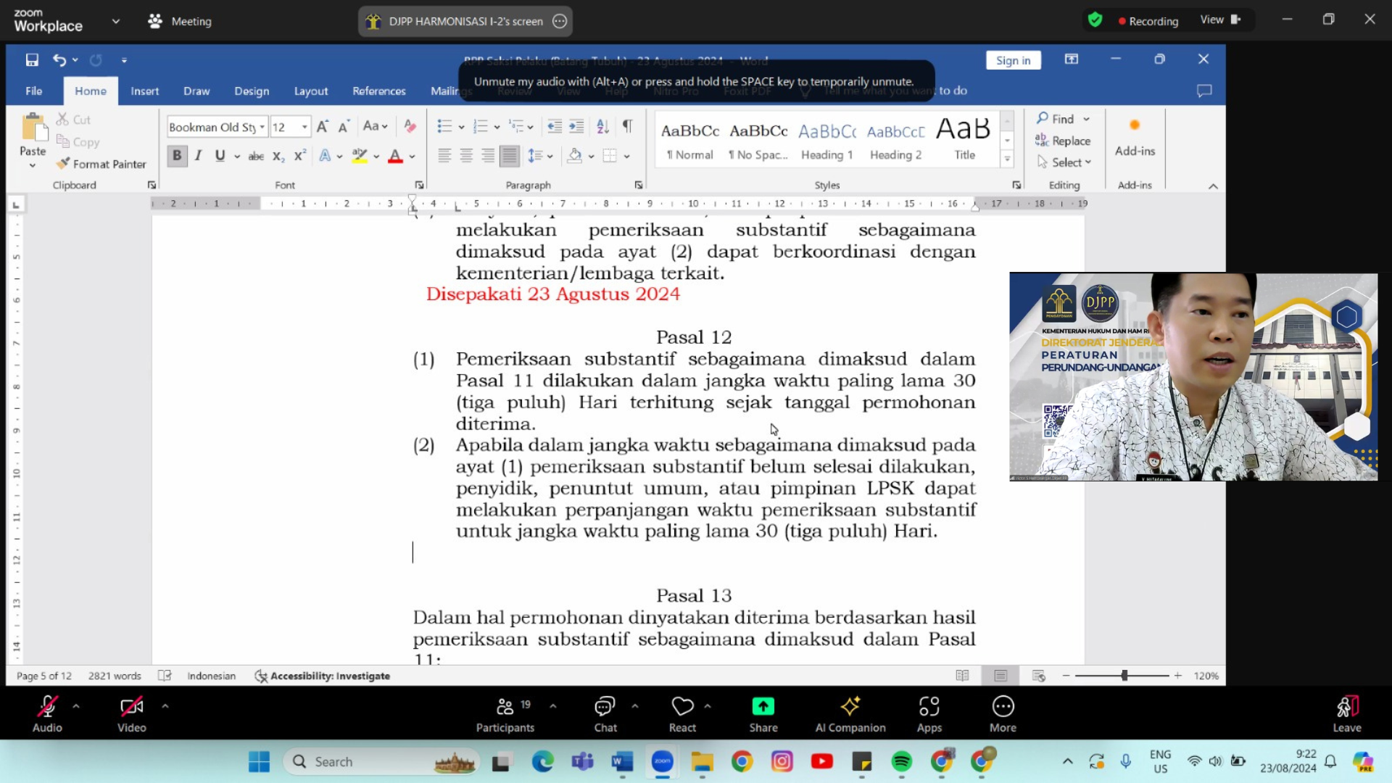
Task: Switch to Read Mode view icon
Action: pos(962,676)
